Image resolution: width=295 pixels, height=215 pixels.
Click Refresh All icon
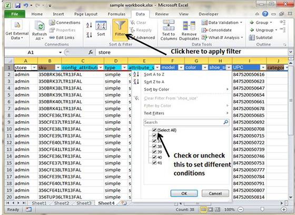click(x=40, y=30)
